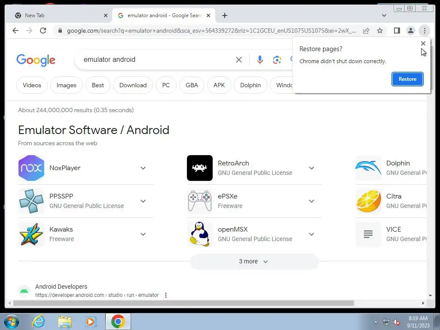440x330 pixels.
Task: Open the Windows Start menu
Action: [x=11, y=321]
